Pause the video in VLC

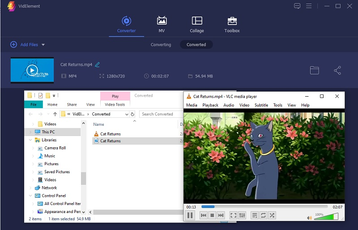(190, 215)
